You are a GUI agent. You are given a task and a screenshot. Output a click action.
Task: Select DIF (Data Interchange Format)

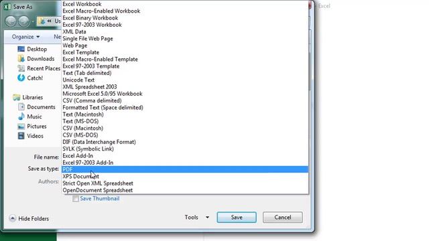point(185,142)
